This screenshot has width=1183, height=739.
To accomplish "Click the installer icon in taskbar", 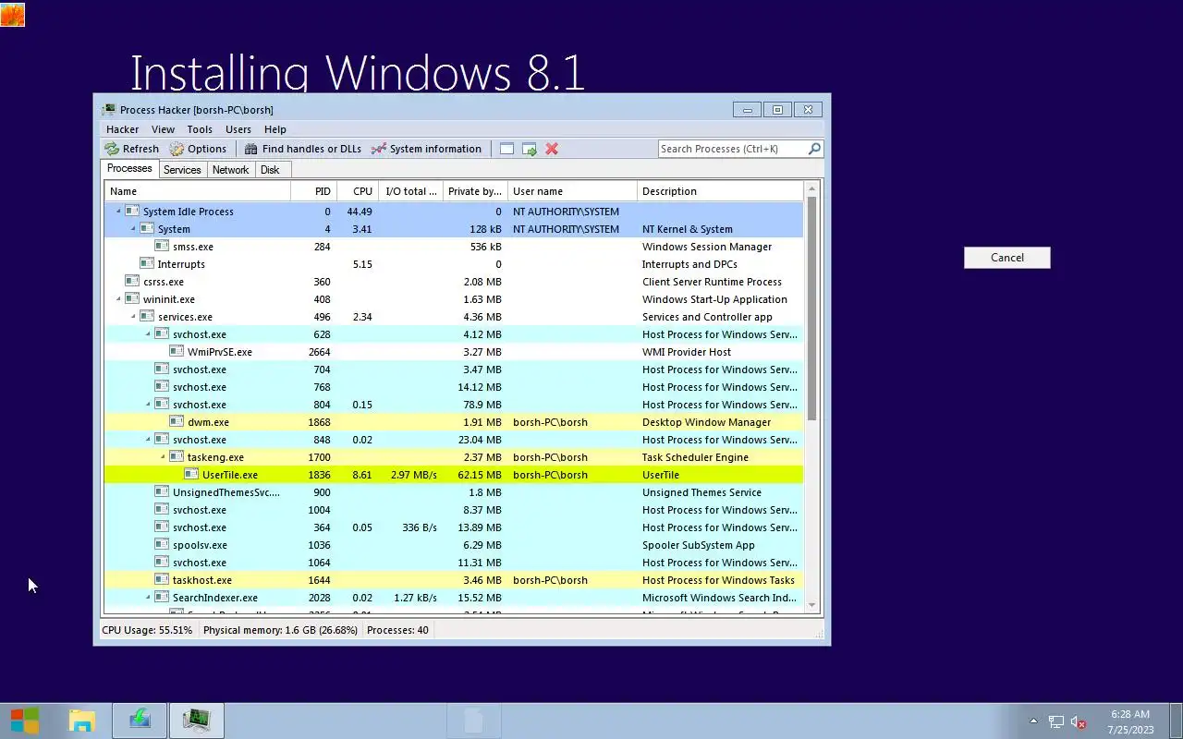I will click(140, 721).
